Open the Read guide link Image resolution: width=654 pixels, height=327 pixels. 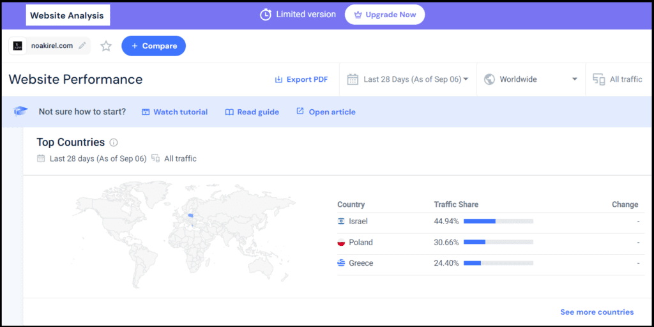(252, 112)
